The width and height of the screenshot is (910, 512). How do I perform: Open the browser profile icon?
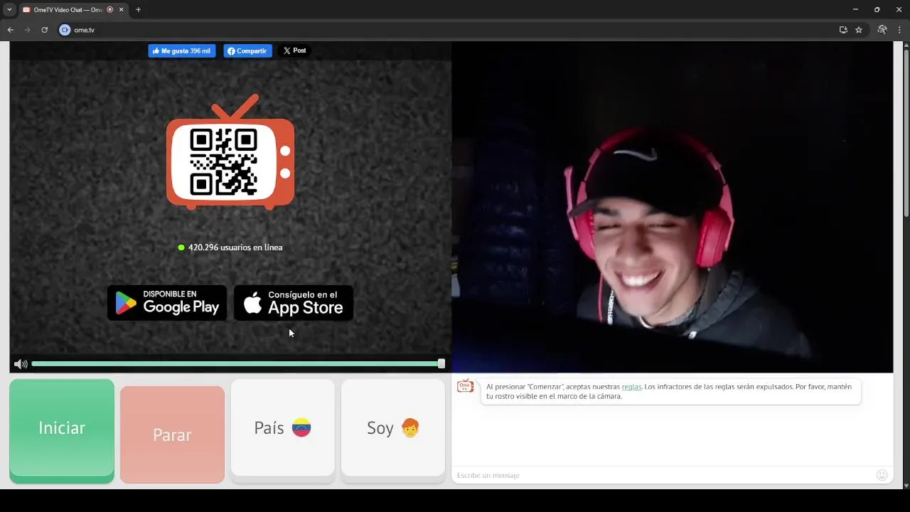tap(882, 30)
